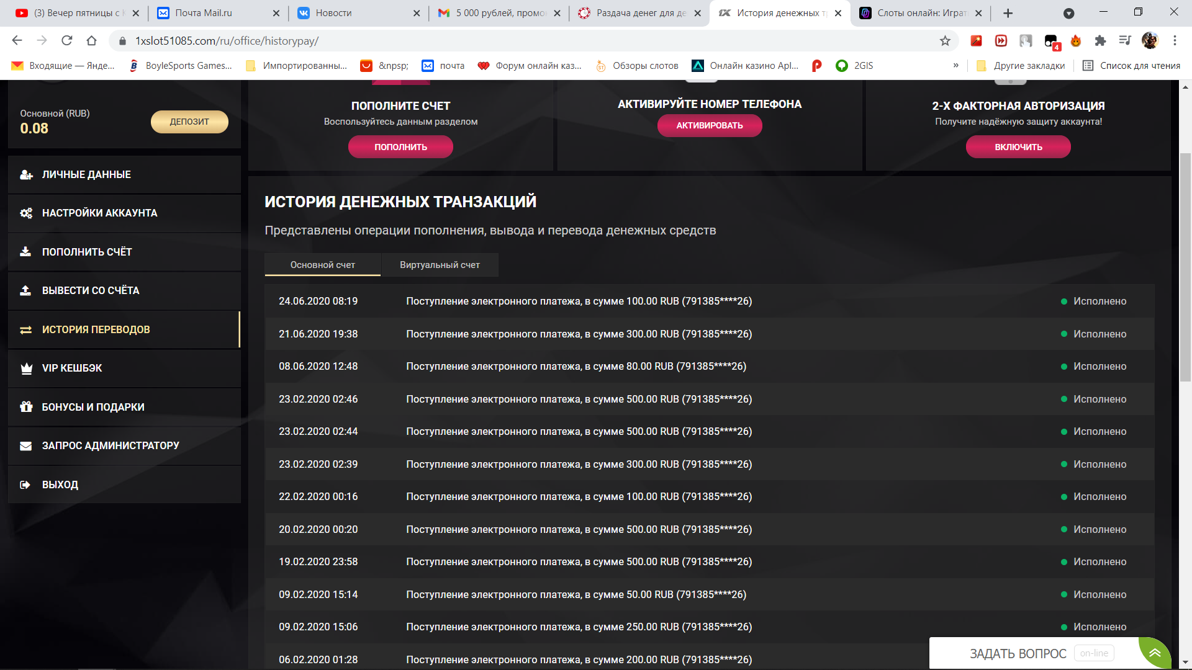This screenshot has width=1192, height=670.
Task: Select the Основной счет tab
Action: point(322,265)
